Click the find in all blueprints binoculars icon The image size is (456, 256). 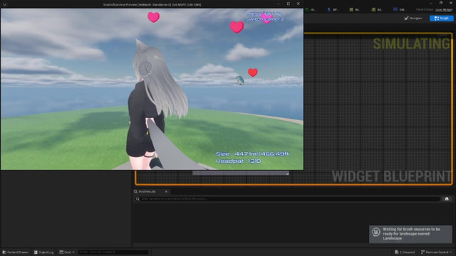(x=447, y=199)
